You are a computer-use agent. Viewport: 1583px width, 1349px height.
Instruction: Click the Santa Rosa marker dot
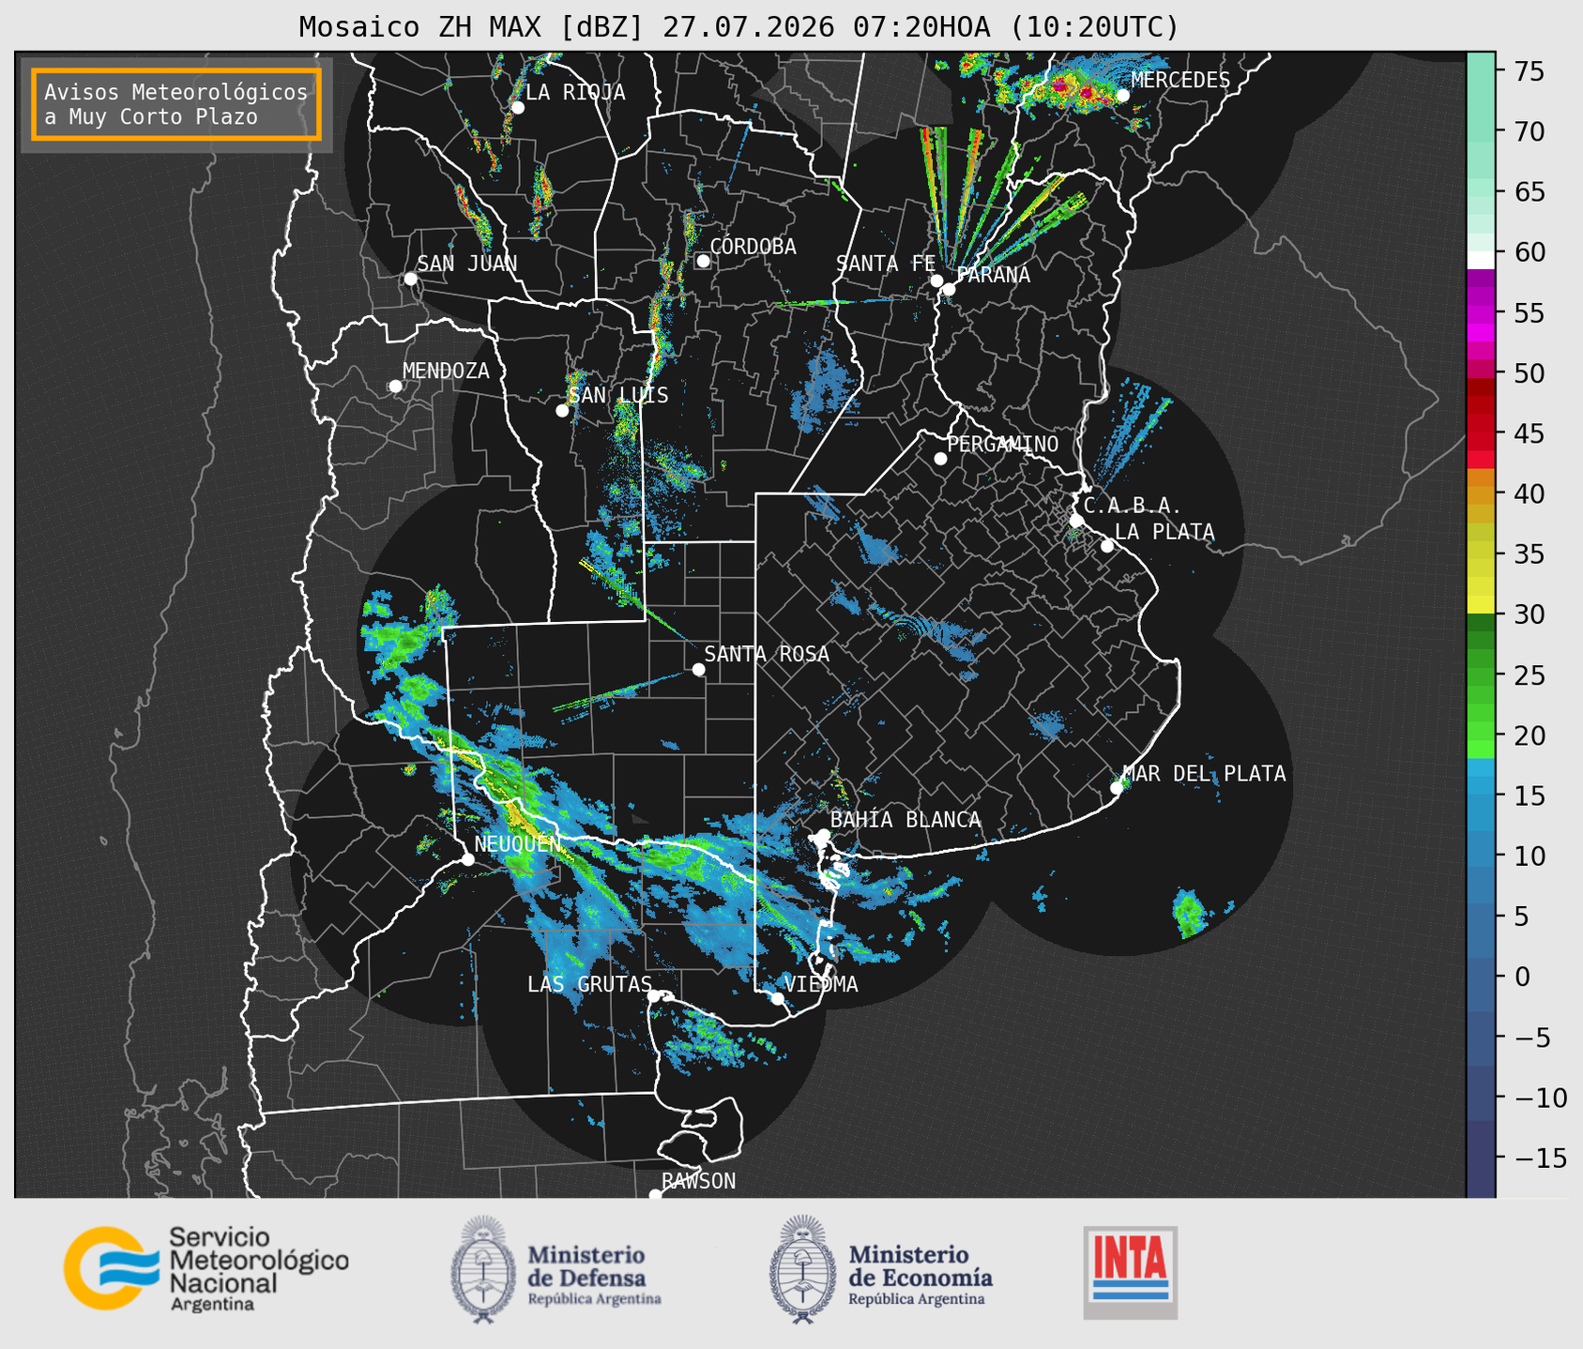pos(698,669)
